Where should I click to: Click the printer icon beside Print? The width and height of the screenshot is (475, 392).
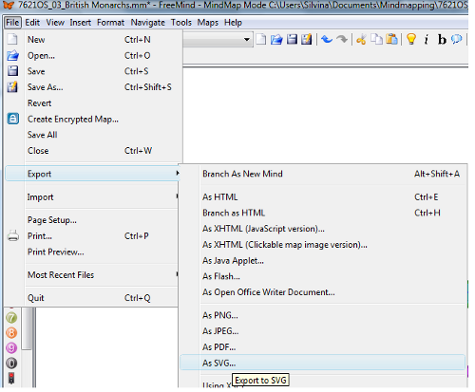click(13, 236)
